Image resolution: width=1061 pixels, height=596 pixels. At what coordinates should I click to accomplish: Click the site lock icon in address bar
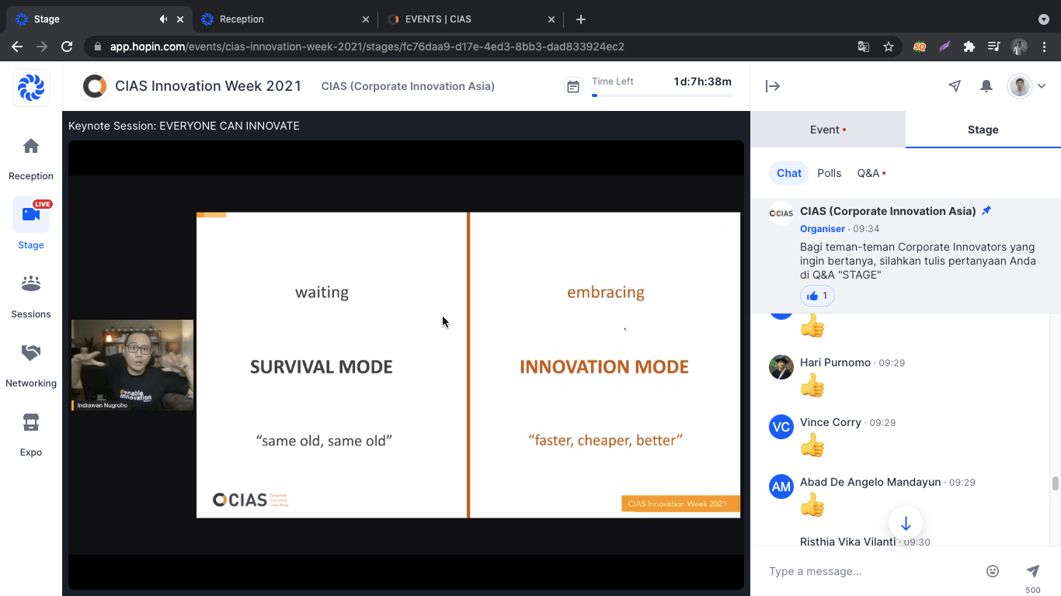97,47
